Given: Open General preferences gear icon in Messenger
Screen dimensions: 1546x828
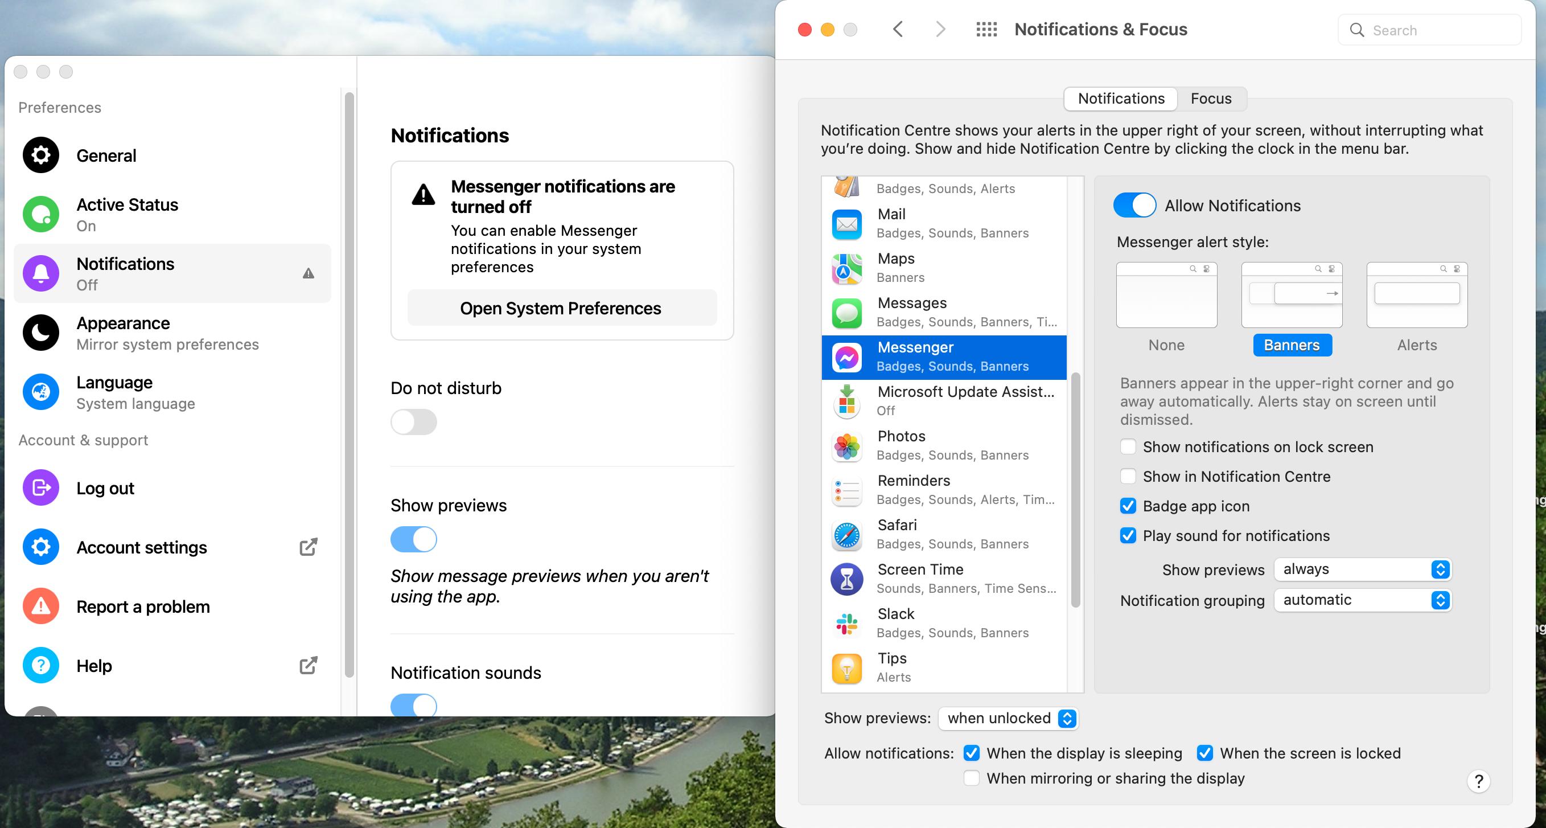Looking at the screenshot, I should pyautogui.click(x=41, y=155).
